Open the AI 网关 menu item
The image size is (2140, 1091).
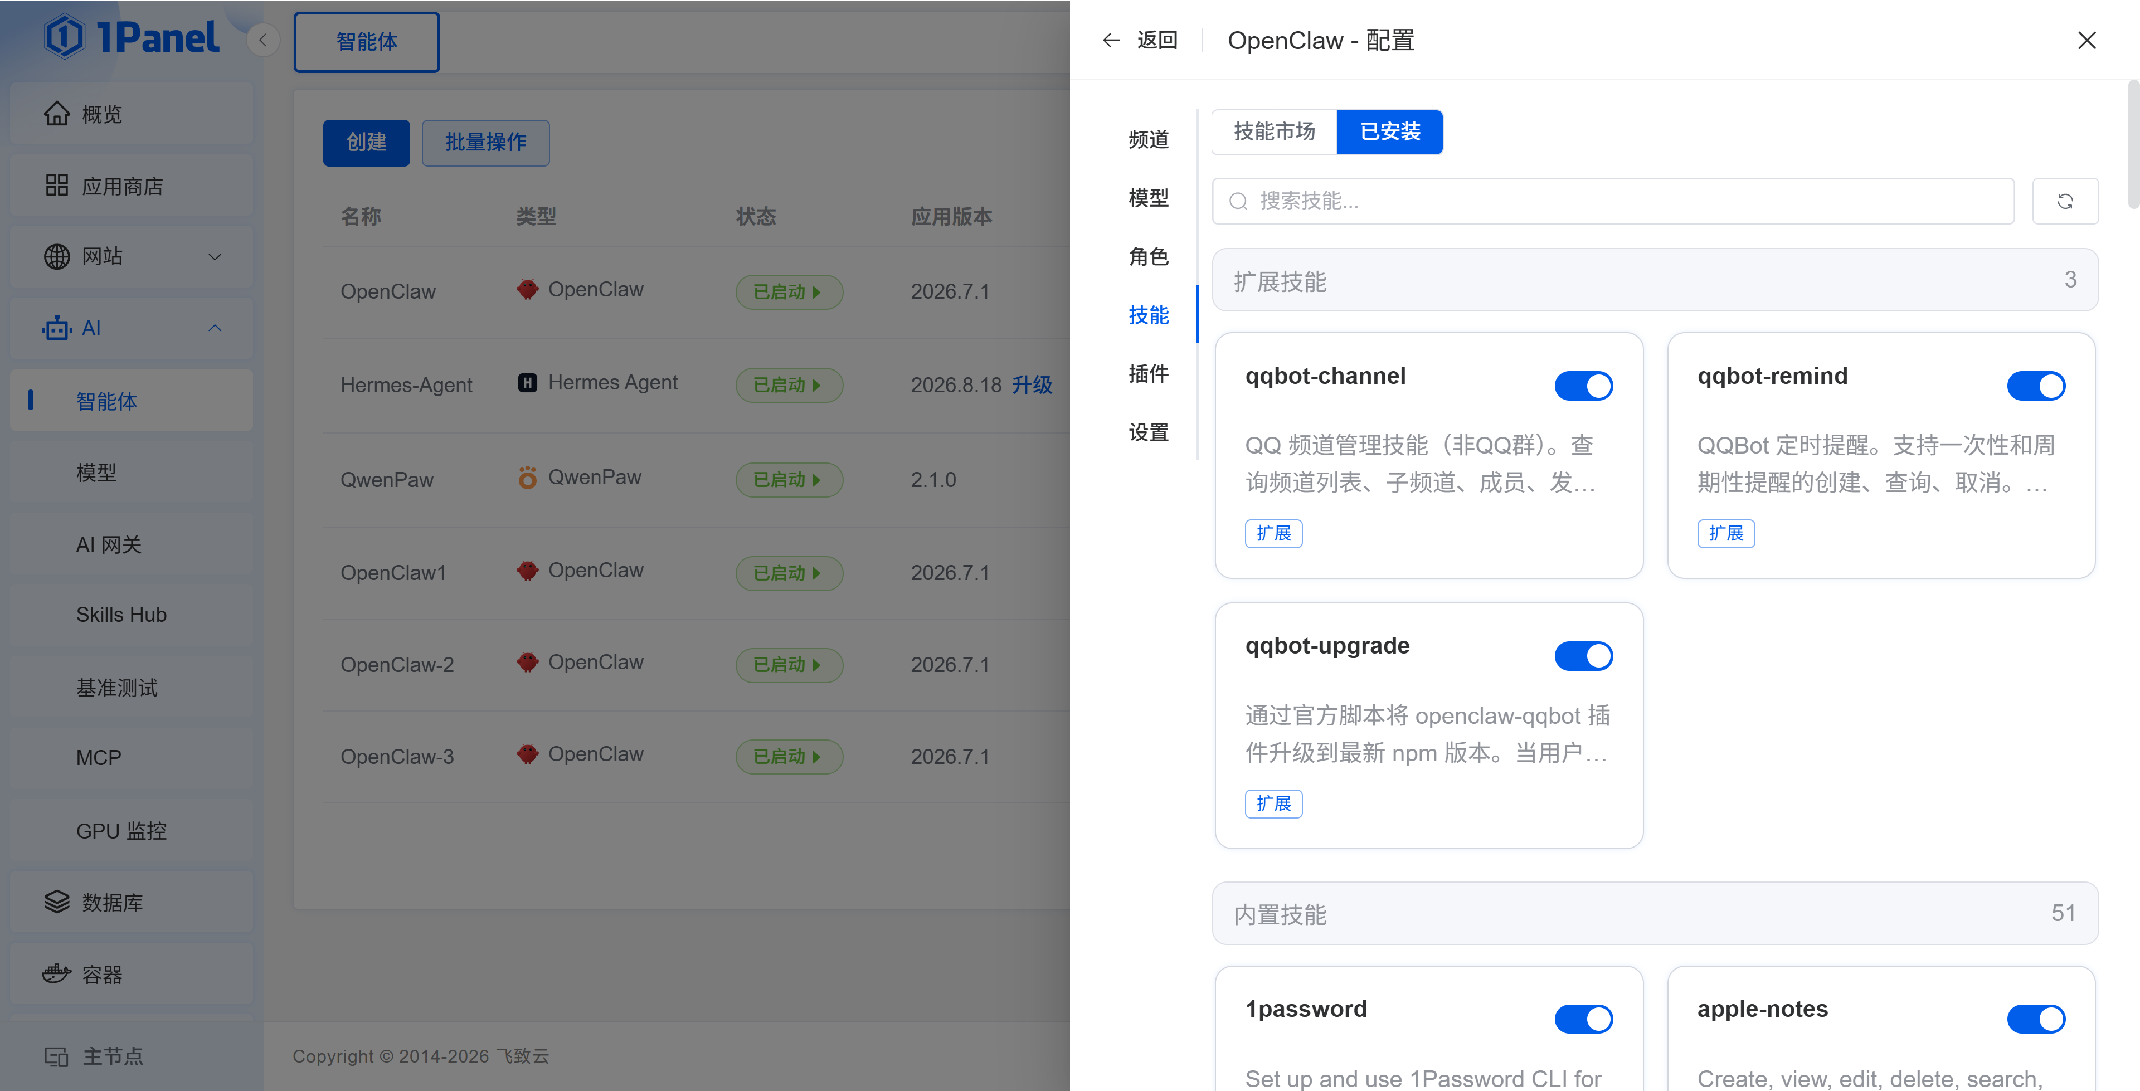pyautogui.click(x=132, y=544)
